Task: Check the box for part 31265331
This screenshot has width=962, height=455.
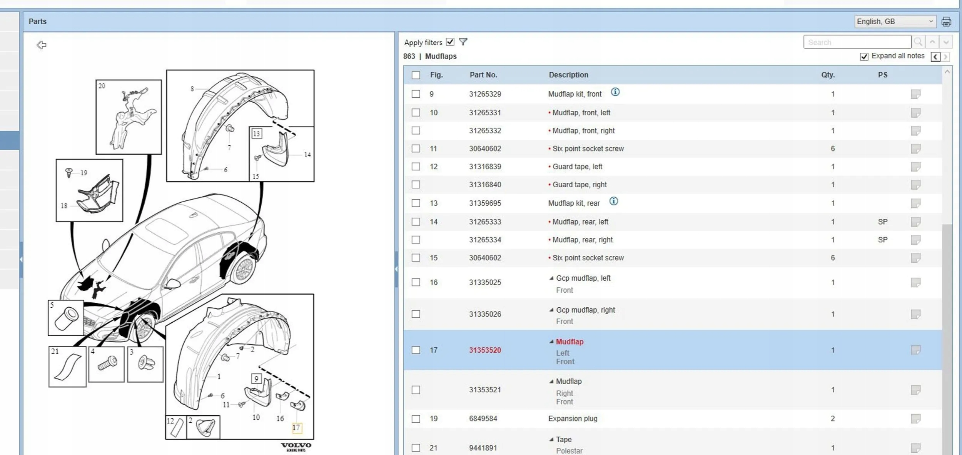Action: click(416, 113)
